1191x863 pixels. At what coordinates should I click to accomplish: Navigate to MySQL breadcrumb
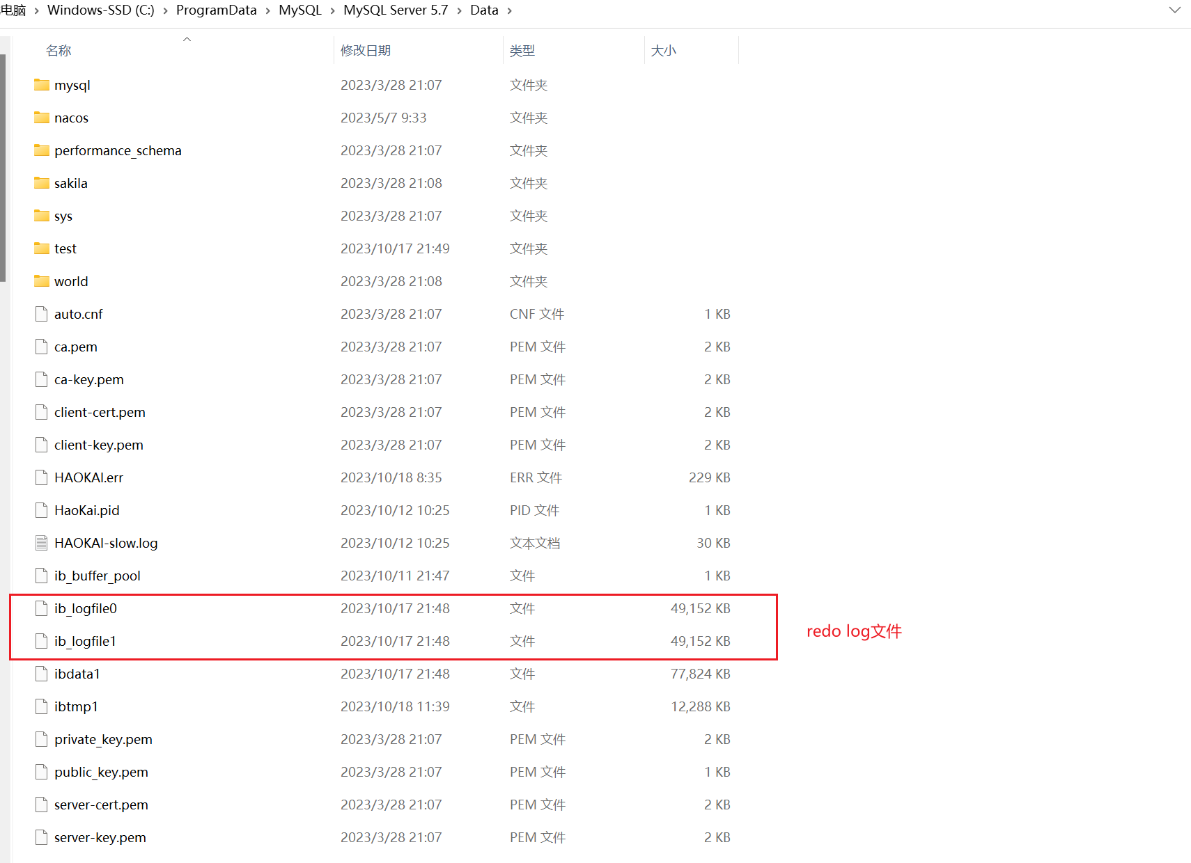(300, 10)
